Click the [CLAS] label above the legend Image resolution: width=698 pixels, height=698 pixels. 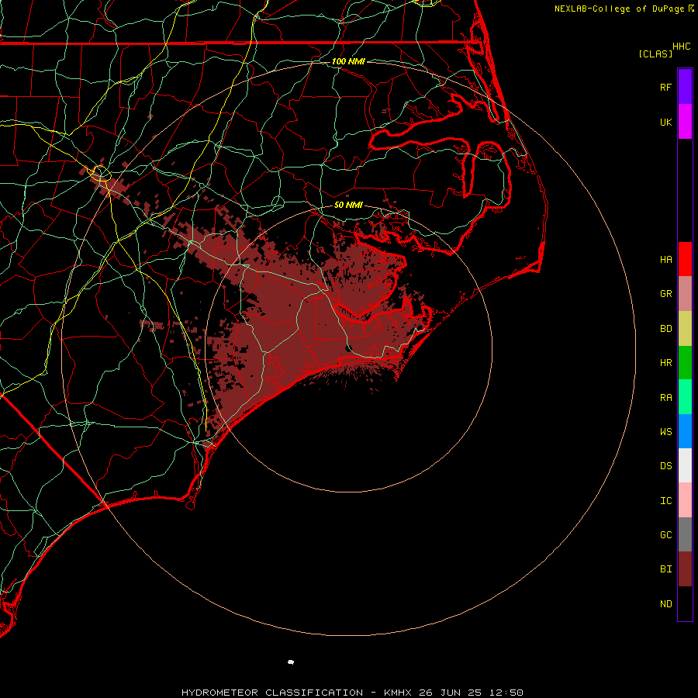pyautogui.click(x=655, y=54)
